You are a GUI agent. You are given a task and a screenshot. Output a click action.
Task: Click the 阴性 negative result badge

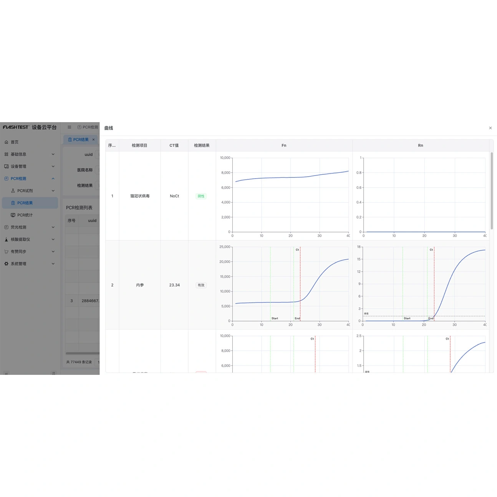tap(200, 196)
